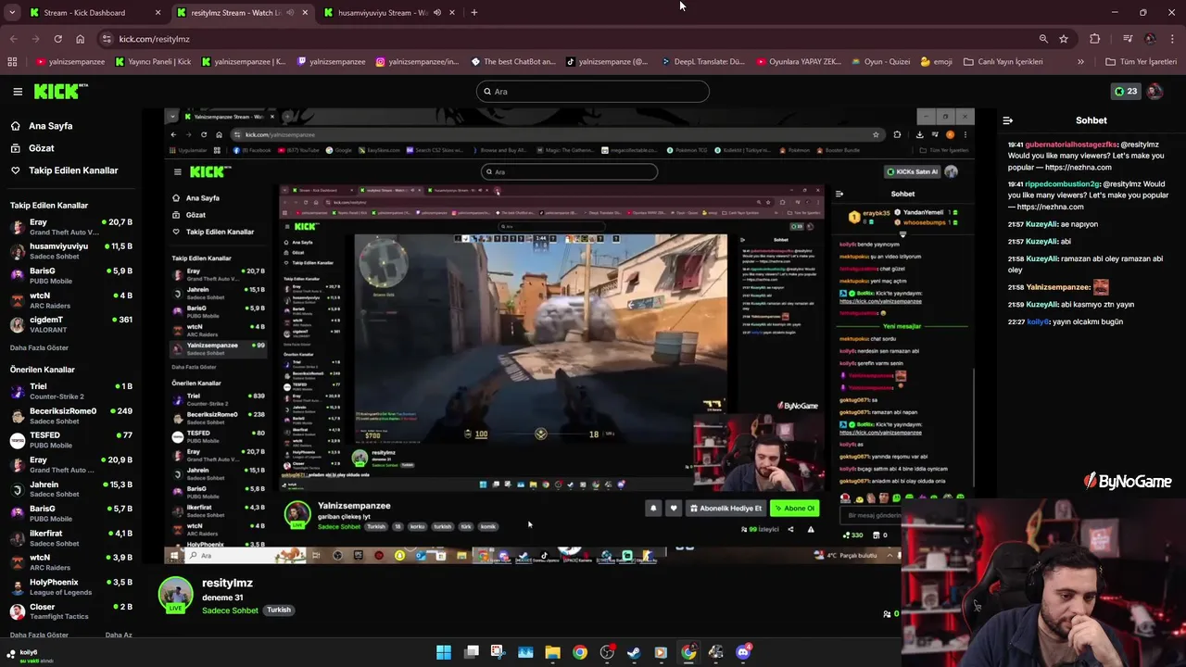Screen dimensions: 1186x667
Task: Click the Ara search field
Action: point(593,92)
